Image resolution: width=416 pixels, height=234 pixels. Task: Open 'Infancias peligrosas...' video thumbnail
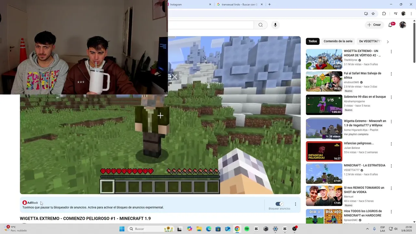(324, 151)
